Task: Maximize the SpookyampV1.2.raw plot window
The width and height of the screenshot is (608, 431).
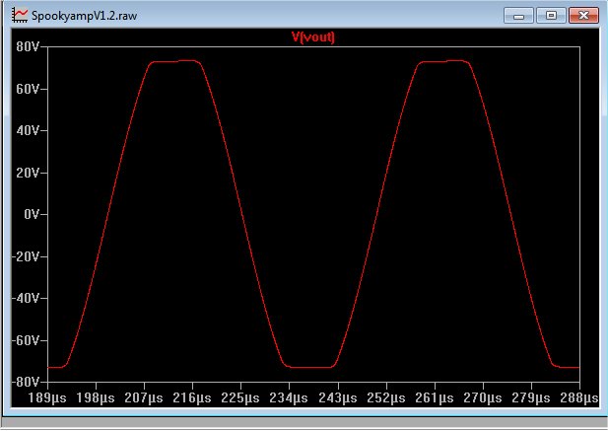Action: [551, 16]
